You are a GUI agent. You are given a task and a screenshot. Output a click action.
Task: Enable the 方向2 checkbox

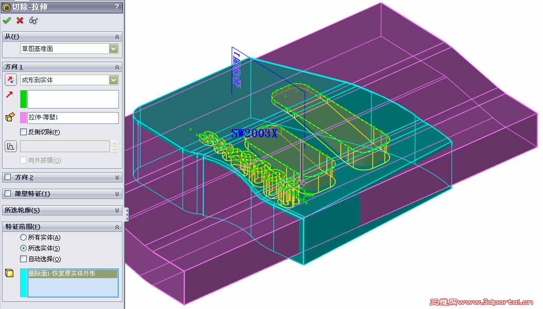coord(8,177)
